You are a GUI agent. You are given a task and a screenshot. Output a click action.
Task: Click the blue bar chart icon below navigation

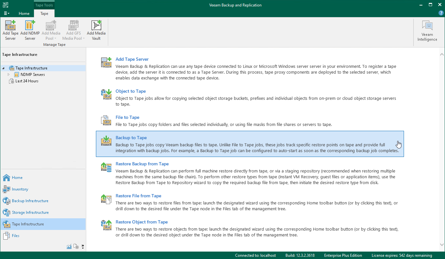[x=69, y=247]
